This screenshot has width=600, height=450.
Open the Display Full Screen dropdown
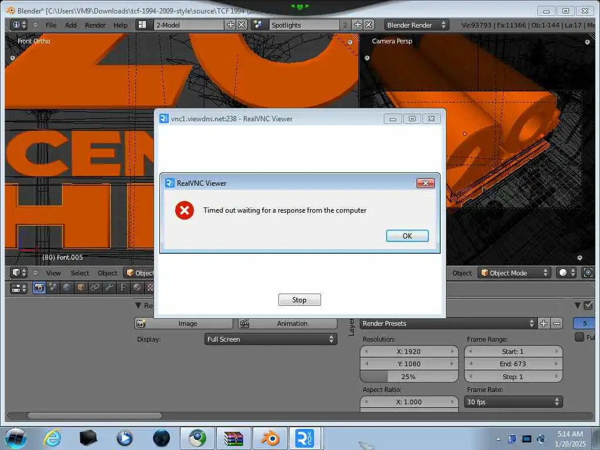pos(271,339)
